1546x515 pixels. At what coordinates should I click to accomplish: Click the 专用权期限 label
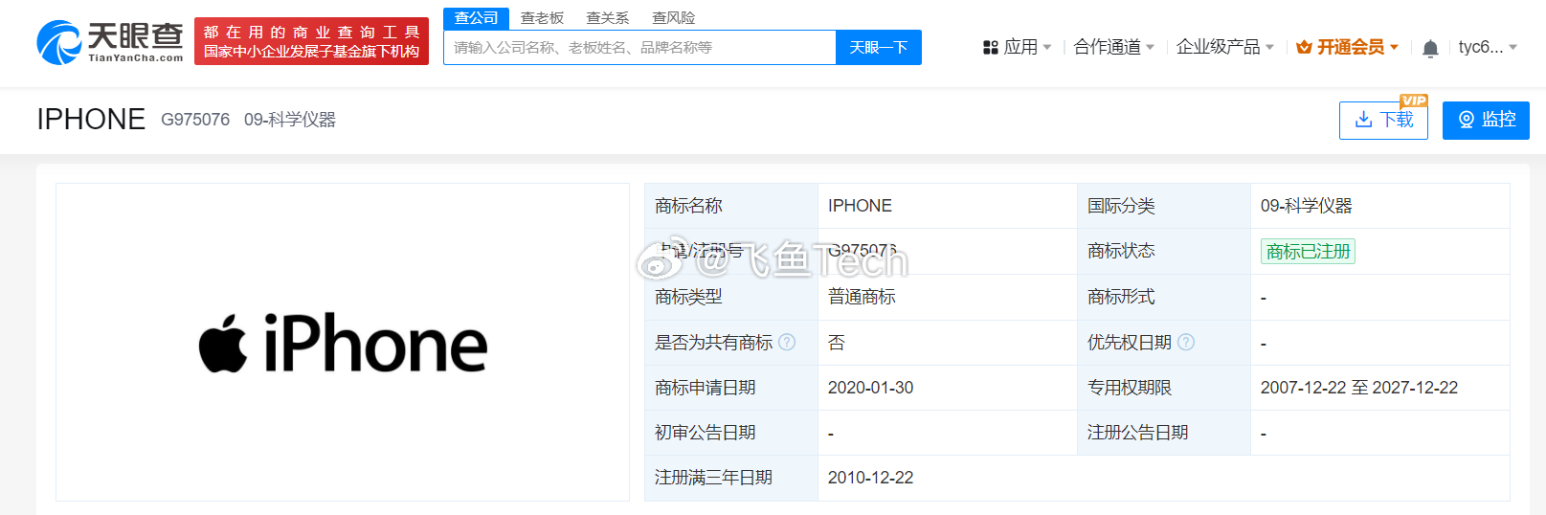click(1130, 388)
